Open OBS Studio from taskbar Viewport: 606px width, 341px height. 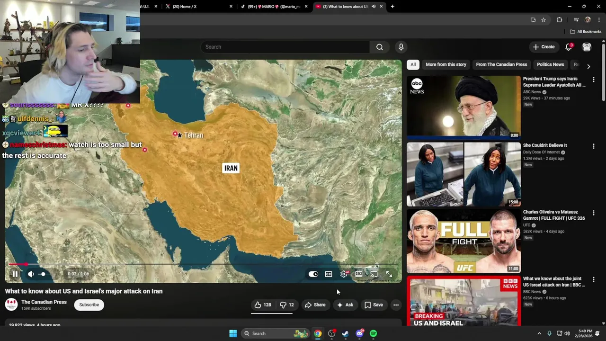(331, 333)
